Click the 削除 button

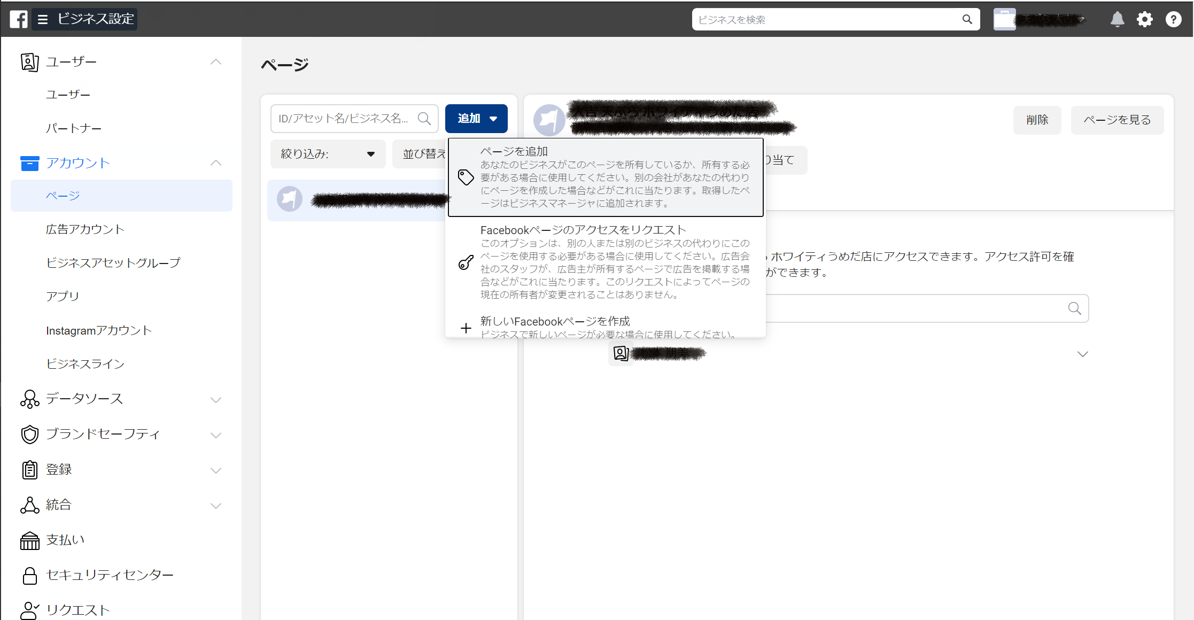coord(1037,120)
